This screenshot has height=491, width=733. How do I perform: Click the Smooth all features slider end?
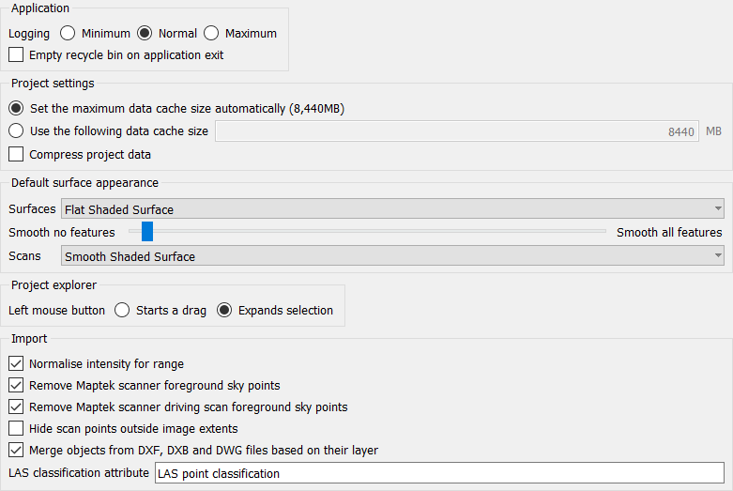(604, 232)
